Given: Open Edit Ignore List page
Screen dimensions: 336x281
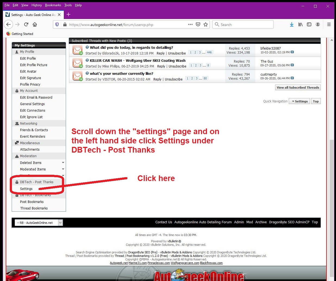Looking at the screenshot, I should click(x=31, y=117).
